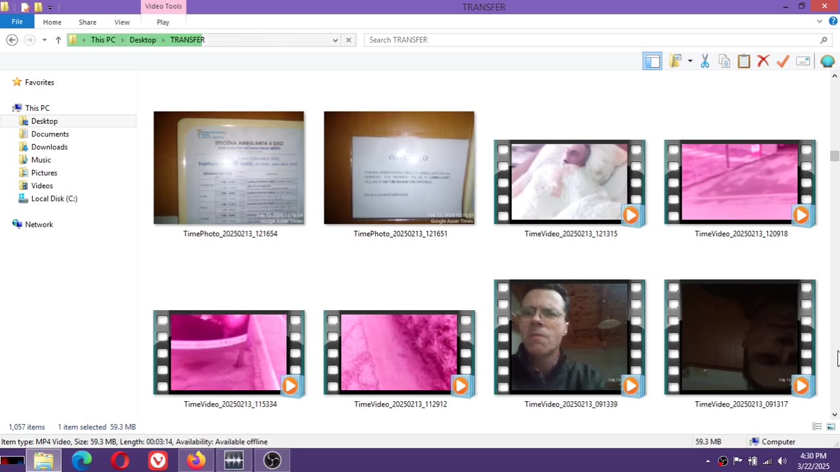Select This PC in the navigation pane
Screen dimensions: 840x472
37,108
